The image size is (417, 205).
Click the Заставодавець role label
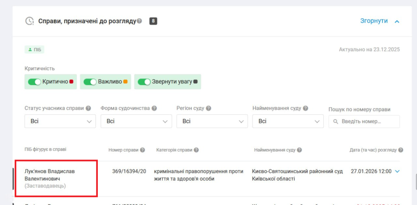click(x=45, y=186)
